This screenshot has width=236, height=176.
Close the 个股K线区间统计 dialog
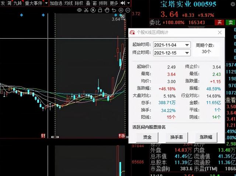pyautogui.click(x=220, y=32)
